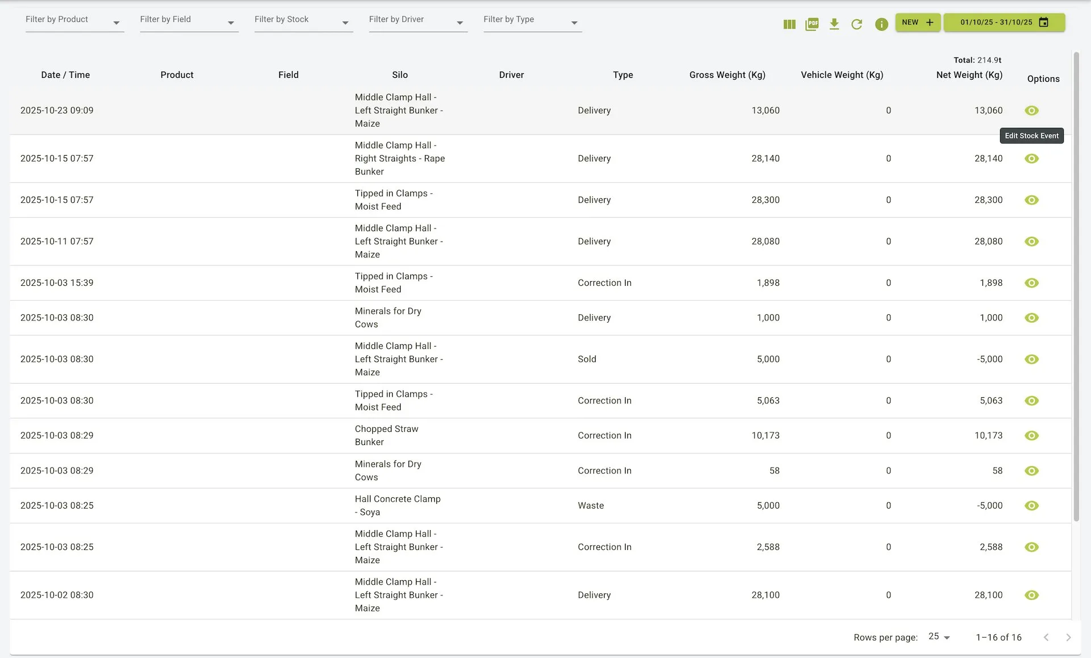Image resolution: width=1091 pixels, height=658 pixels.
Task: Refresh the stock events list
Action: pyautogui.click(x=857, y=24)
